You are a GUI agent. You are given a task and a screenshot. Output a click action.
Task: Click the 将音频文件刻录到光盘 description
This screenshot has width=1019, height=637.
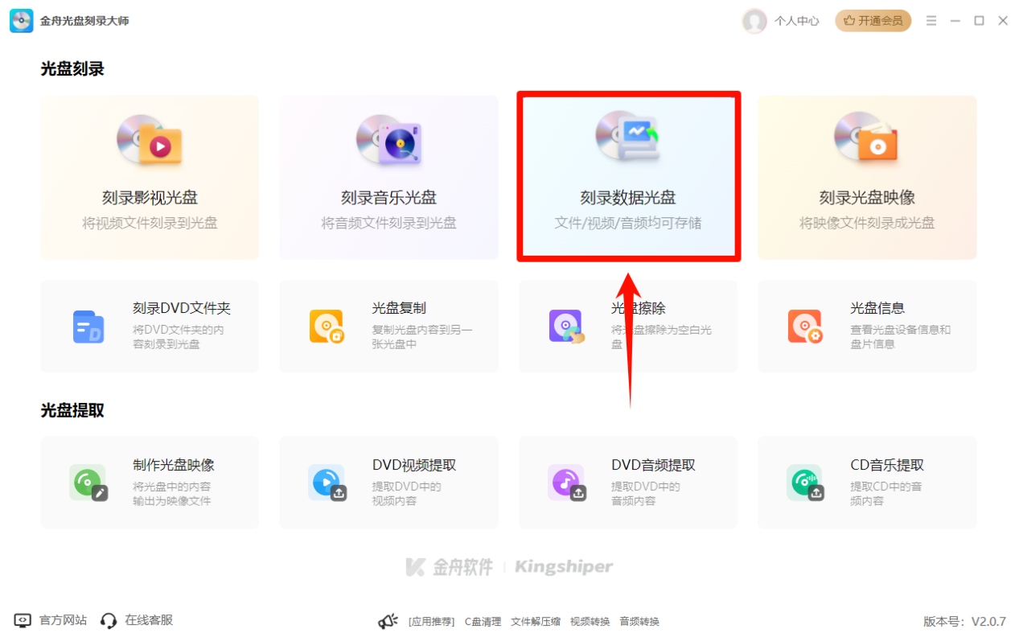388,223
